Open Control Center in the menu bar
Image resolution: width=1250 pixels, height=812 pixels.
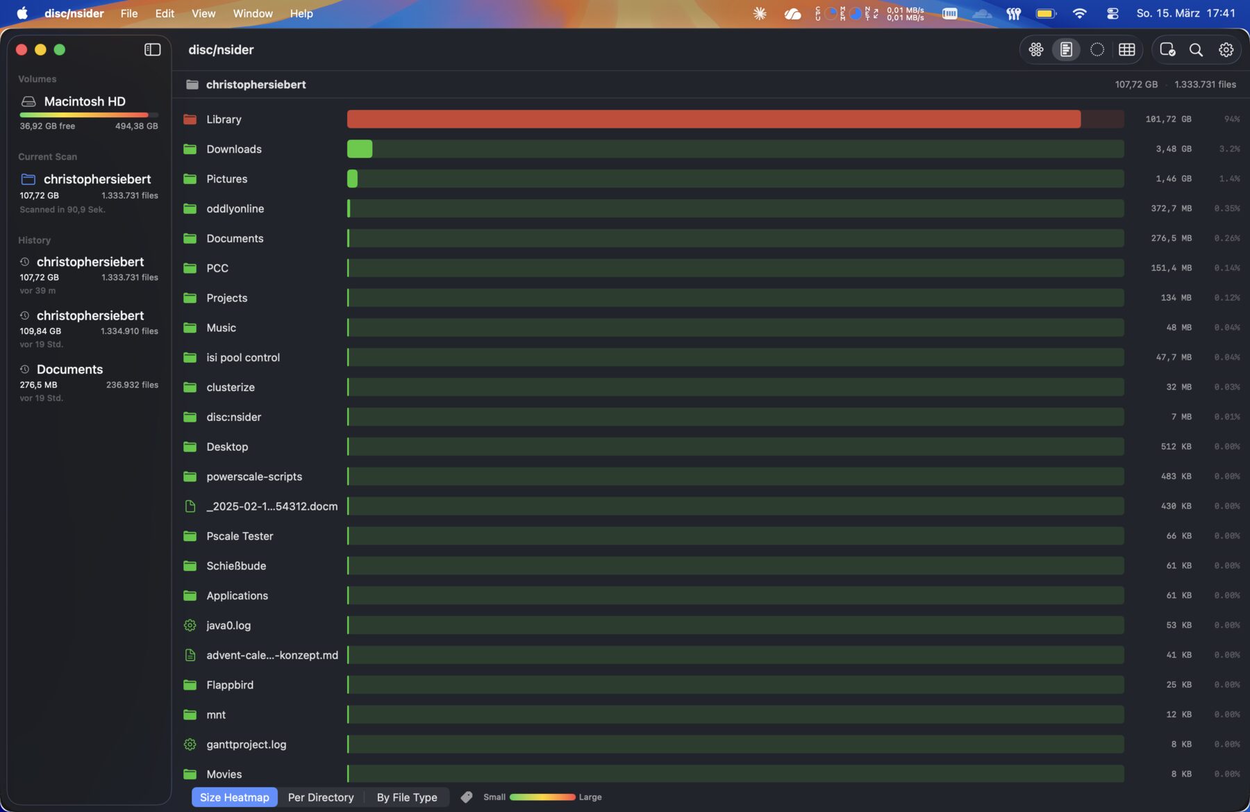(x=1112, y=13)
